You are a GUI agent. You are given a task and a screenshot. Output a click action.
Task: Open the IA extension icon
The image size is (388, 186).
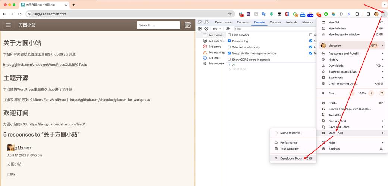[x=248, y=14]
